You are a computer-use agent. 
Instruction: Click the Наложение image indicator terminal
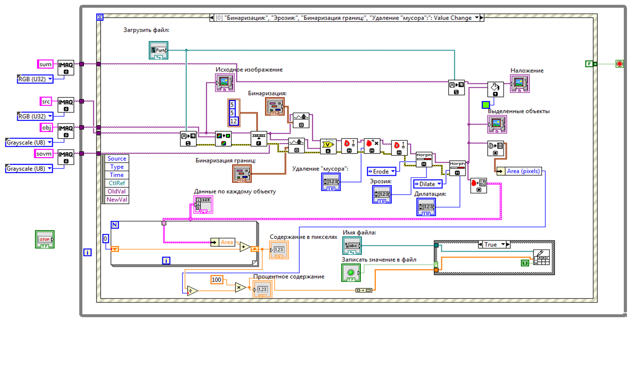[519, 84]
